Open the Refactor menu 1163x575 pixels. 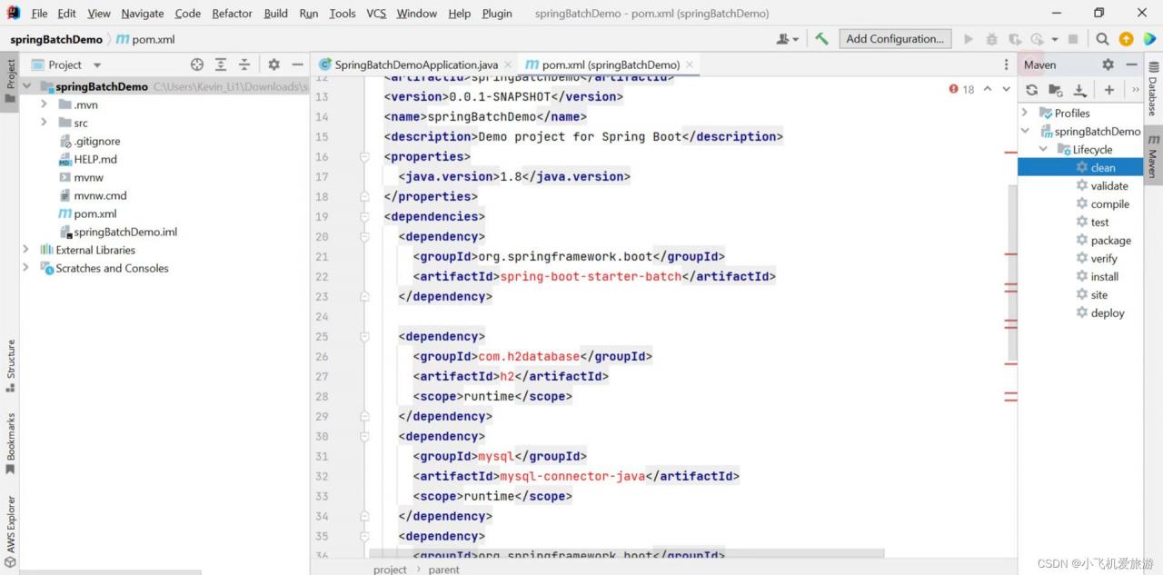tap(233, 13)
